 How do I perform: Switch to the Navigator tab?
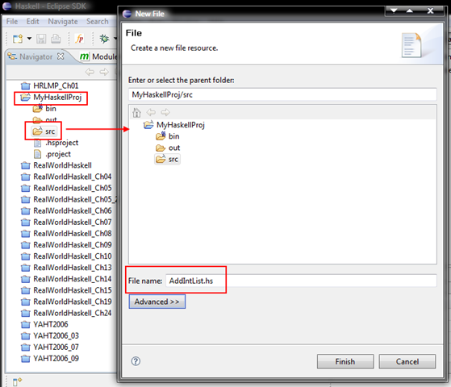click(36, 56)
